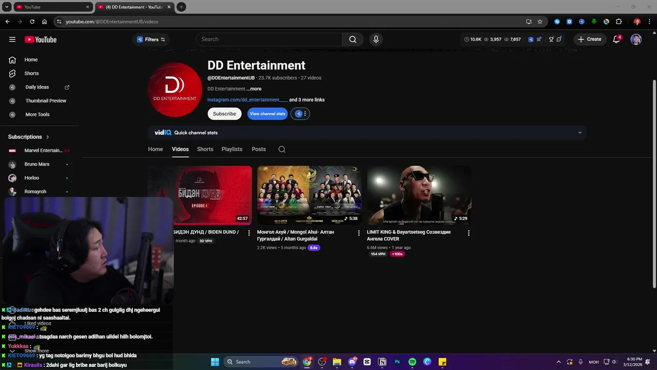Image resolution: width=657 pixels, height=370 pixels.
Task: Expand the channel description with ...more
Action: point(254,89)
